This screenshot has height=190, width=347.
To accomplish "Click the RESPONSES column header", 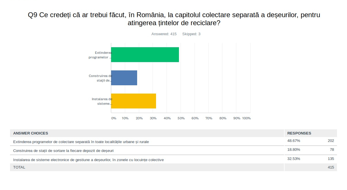I will pyautogui.click(x=299, y=133).
